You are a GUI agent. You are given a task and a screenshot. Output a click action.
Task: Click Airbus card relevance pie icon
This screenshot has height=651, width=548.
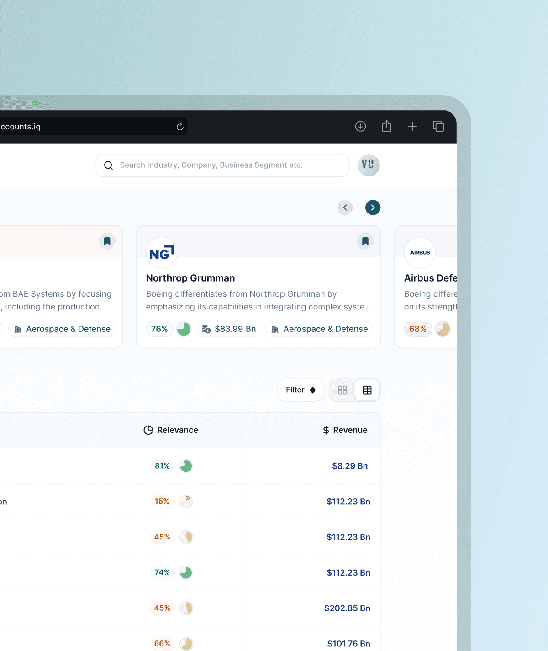443,329
